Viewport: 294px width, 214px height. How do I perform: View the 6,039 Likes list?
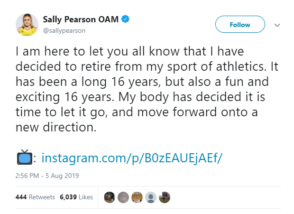pyautogui.click(x=76, y=197)
